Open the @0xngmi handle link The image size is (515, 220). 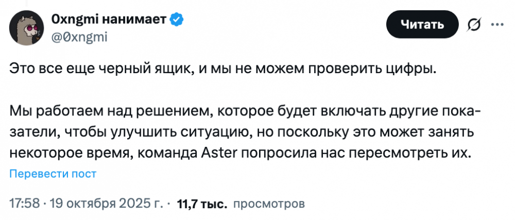(x=79, y=37)
